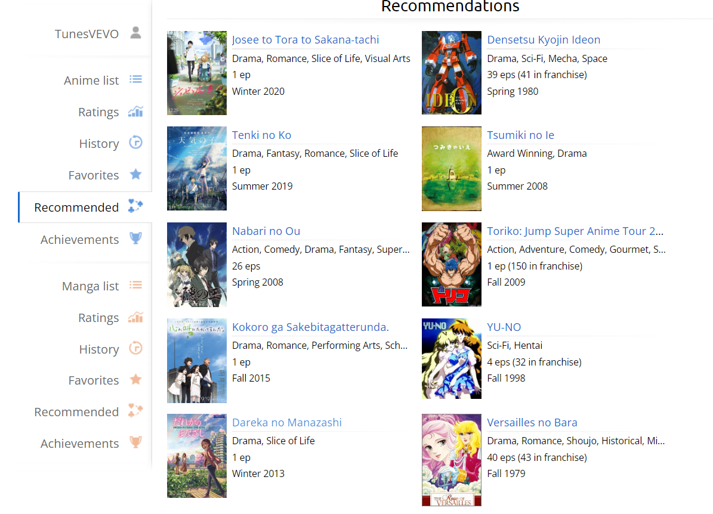Open the manga History menu entry
This screenshot has width=713, height=514.
point(99,349)
